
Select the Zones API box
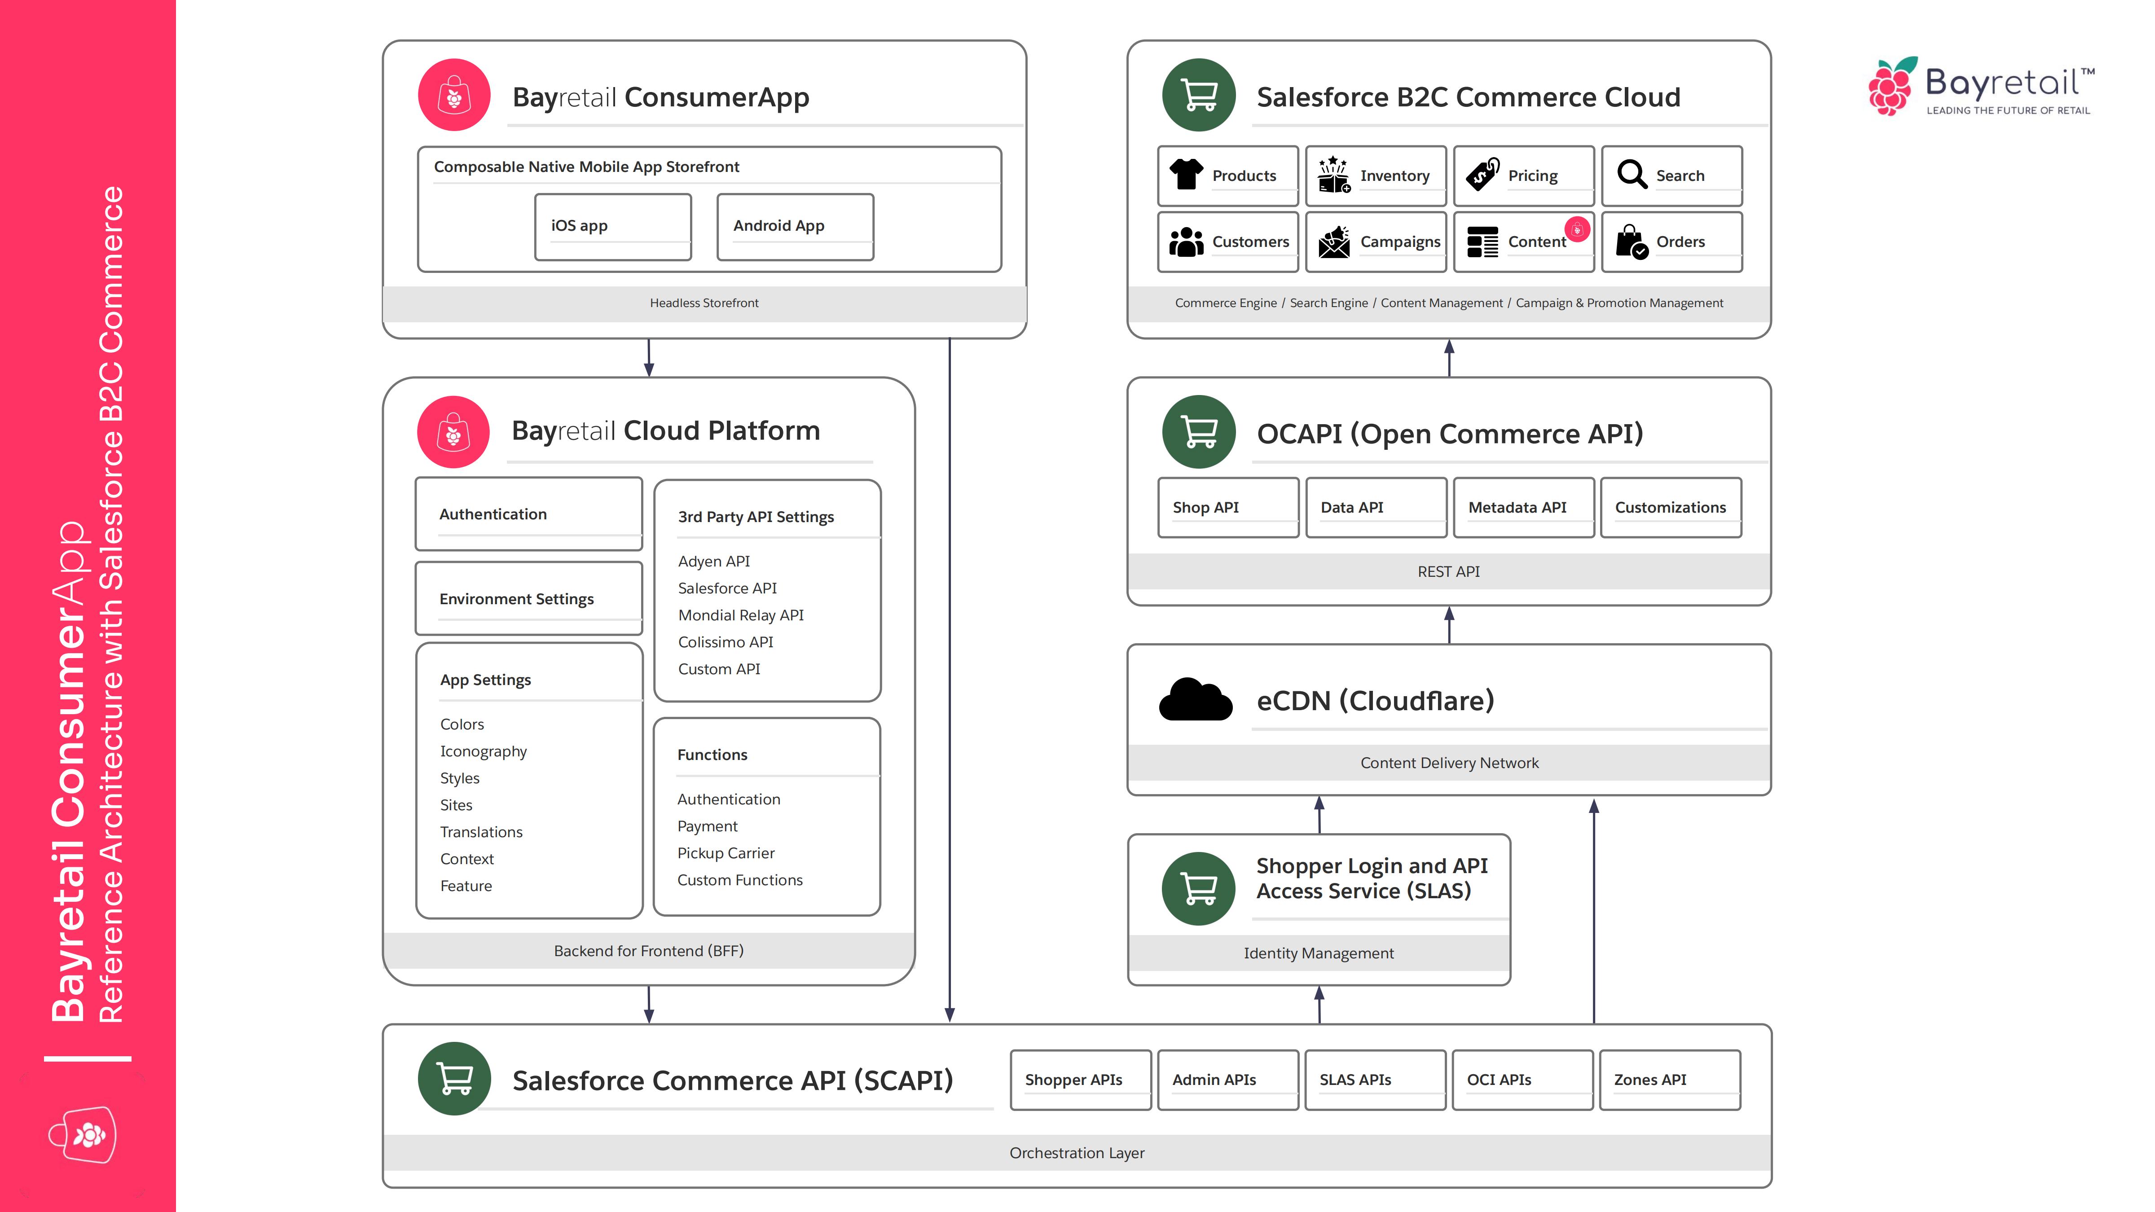1670,1080
